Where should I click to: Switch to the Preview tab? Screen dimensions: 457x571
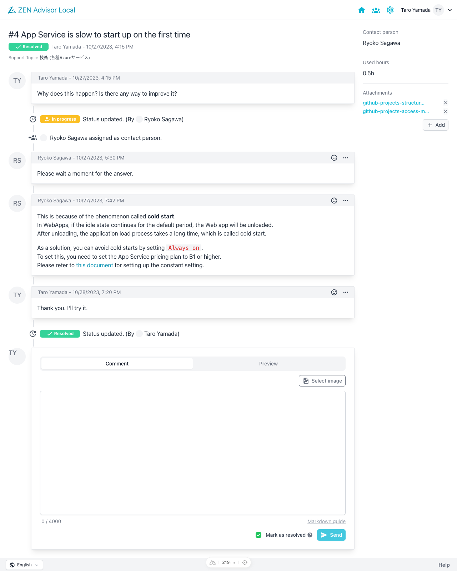point(268,364)
